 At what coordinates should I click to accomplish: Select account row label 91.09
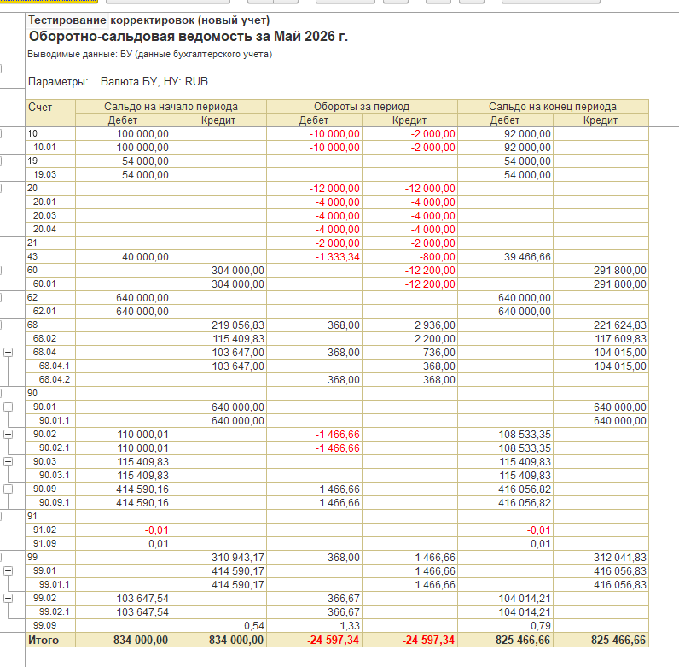tap(44, 543)
